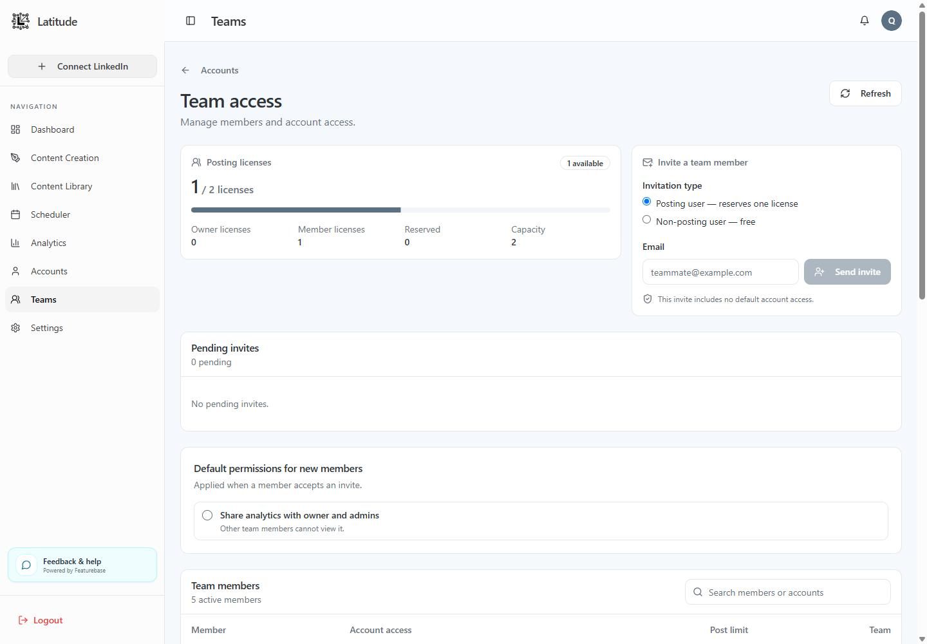The width and height of the screenshot is (927, 644).
Task: Click the back arrow beside Accounts
Action: click(185, 70)
